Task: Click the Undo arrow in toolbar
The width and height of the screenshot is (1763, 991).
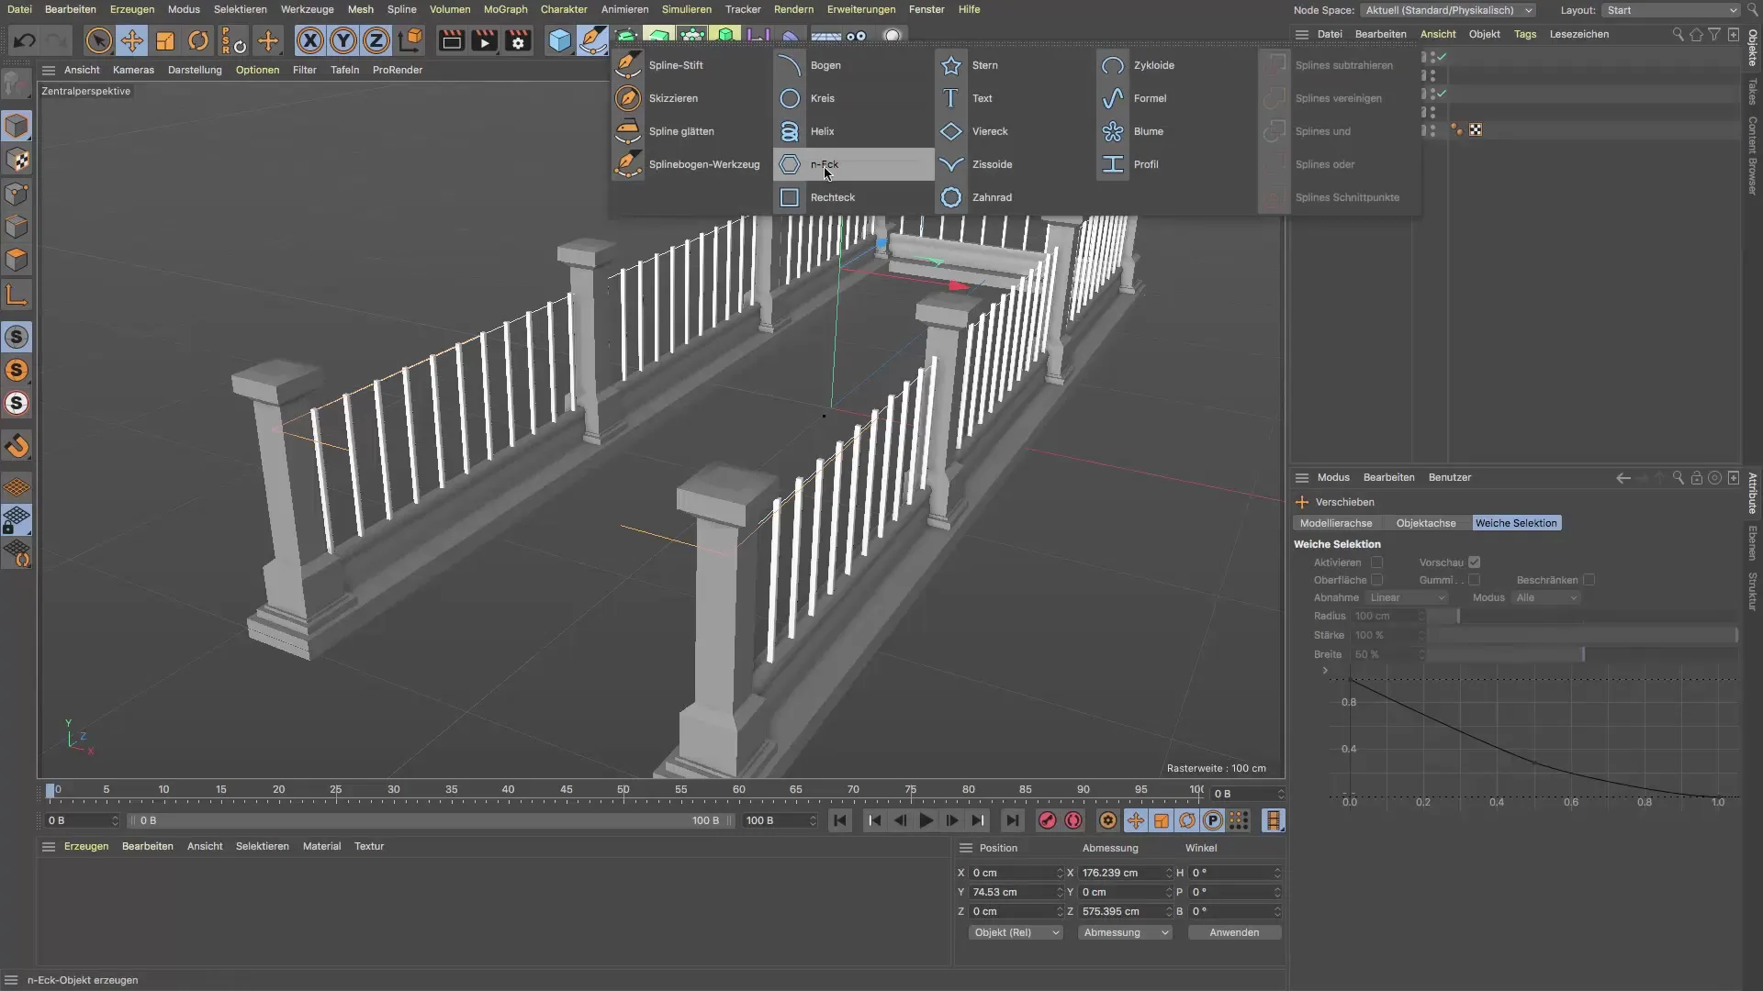Action: (x=25, y=40)
